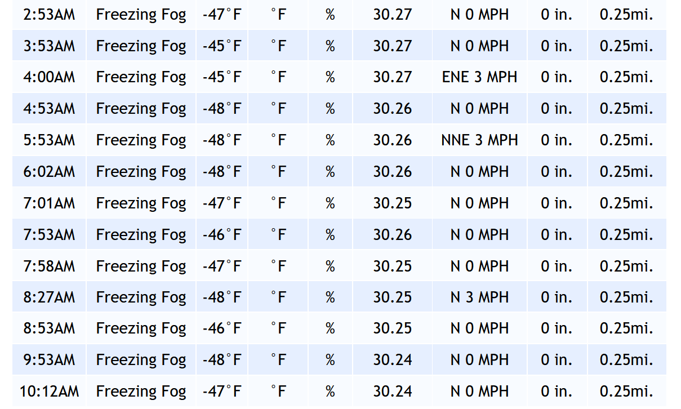Click the 2:53AM time cell
Image resolution: width=681 pixels, height=409 pixels.
point(49,15)
